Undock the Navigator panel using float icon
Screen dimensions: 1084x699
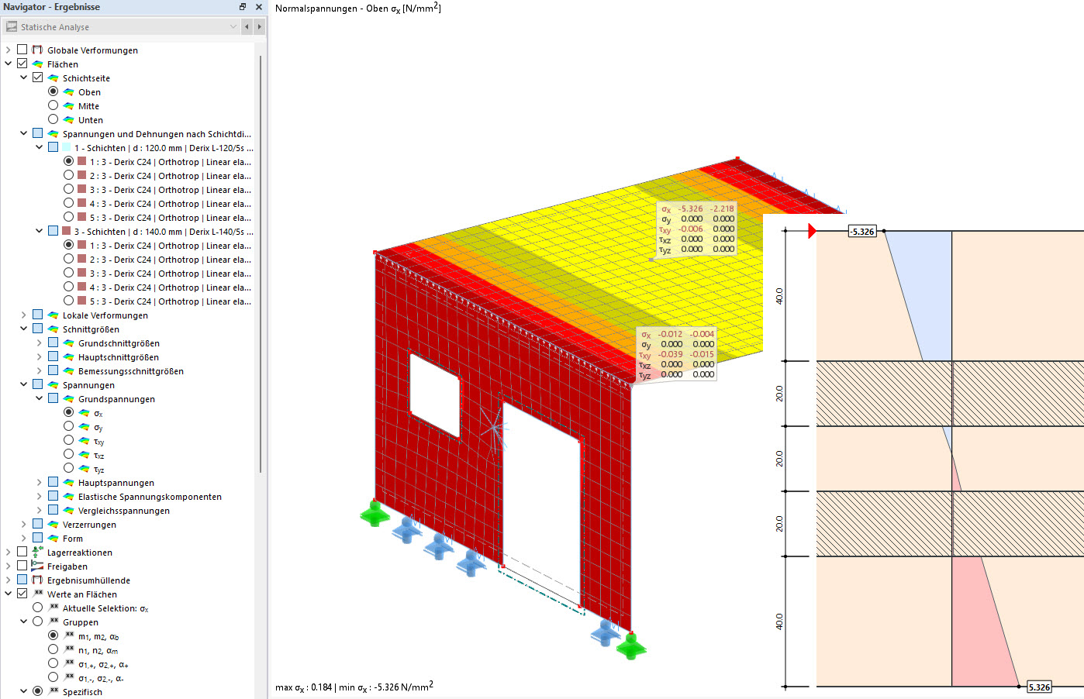click(243, 7)
